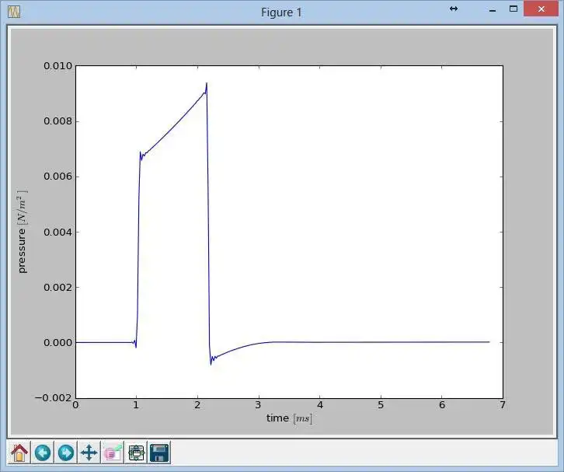
Task: Open Configure subplots tool
Action: pyautogui.click(x=136, y=453)
